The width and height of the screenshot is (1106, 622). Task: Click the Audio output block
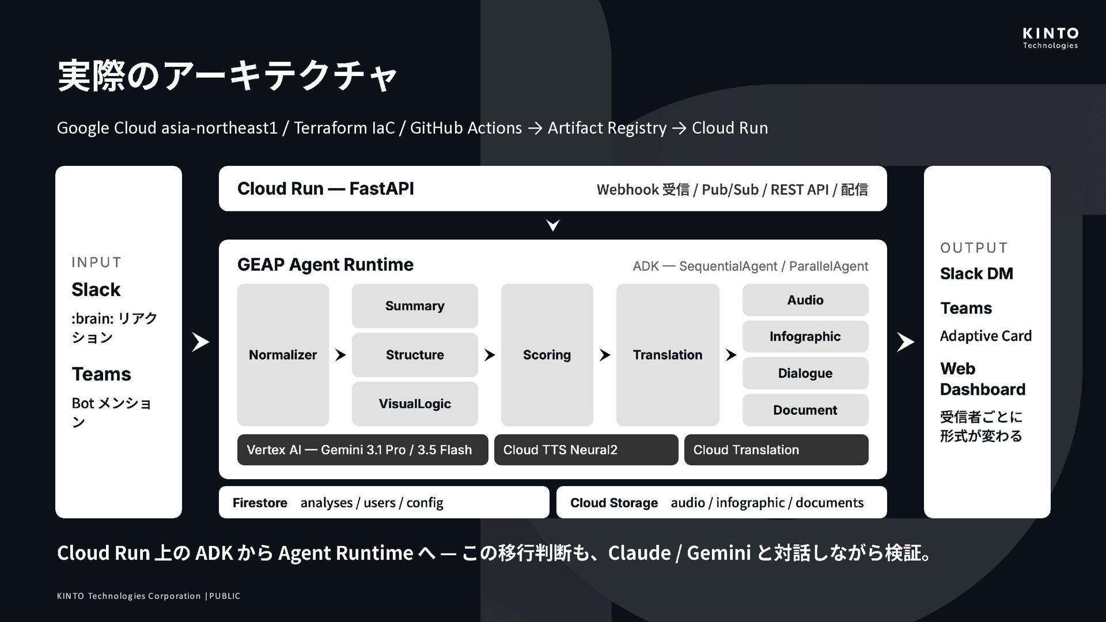pyautogui.click(x=805, y=299)
